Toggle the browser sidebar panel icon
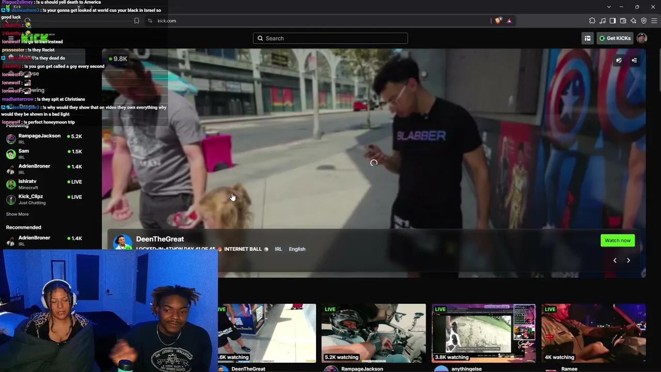The height and width of the screenshot is (372, 661). [613, 21]
